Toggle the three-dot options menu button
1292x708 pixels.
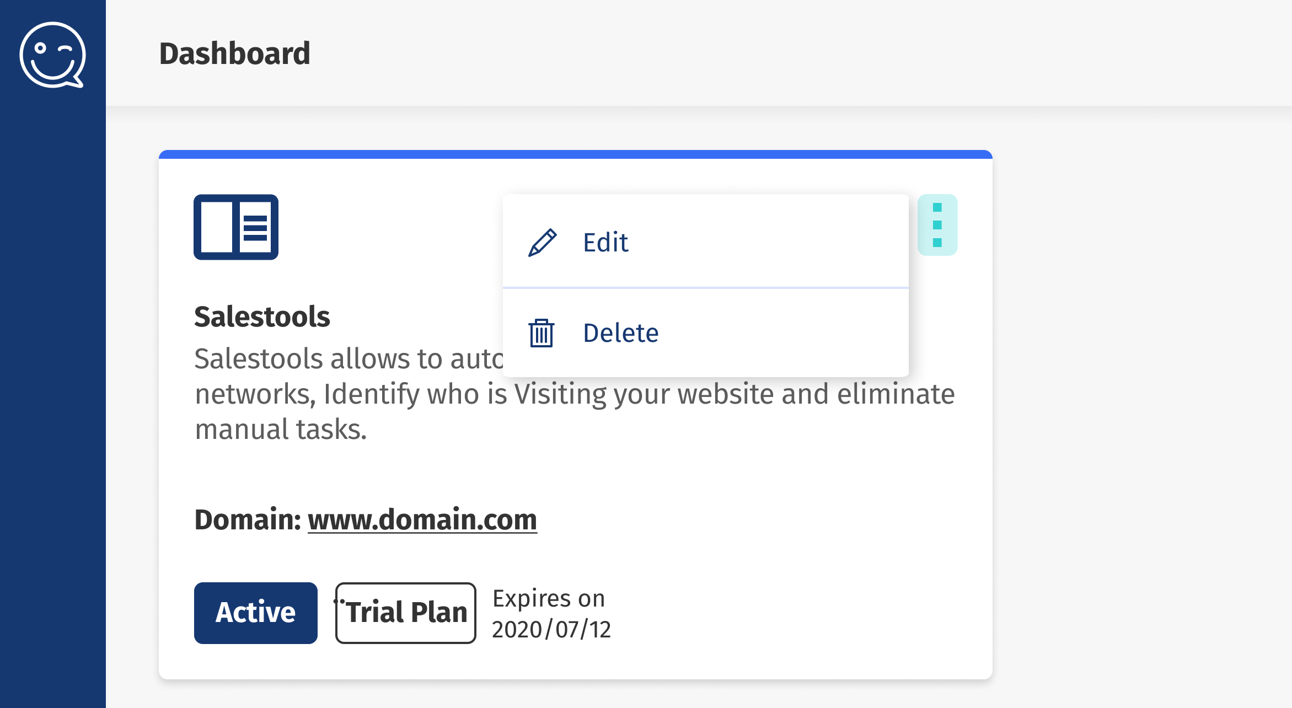coord(937,225)
